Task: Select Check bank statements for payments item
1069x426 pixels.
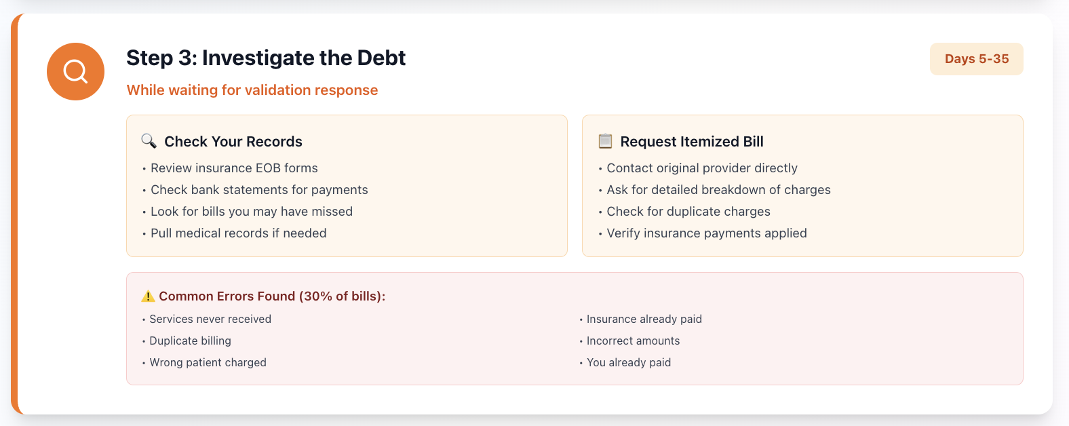Action: 259,190
